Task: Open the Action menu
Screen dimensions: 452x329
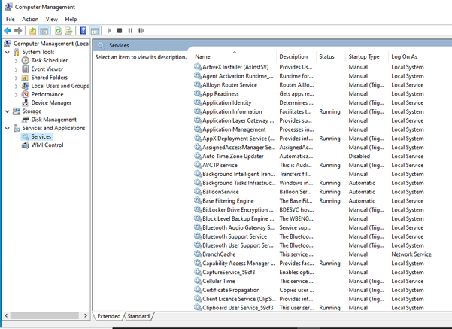Action: 30,19
